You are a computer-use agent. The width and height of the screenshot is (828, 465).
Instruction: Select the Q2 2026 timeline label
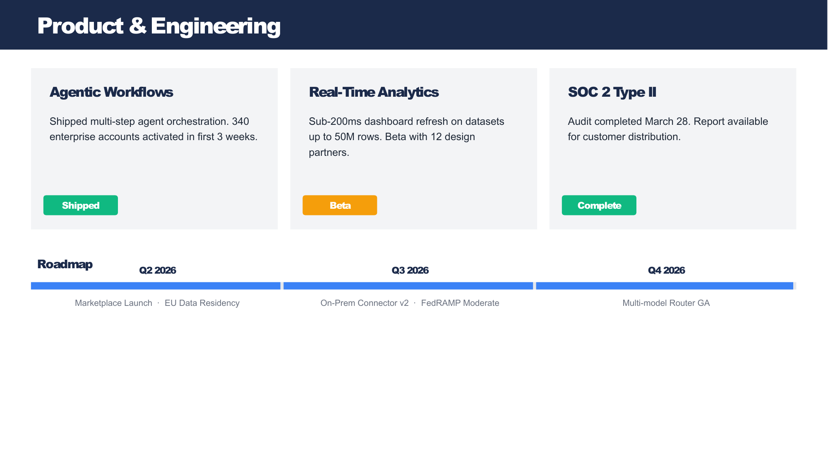coord(158,270)
